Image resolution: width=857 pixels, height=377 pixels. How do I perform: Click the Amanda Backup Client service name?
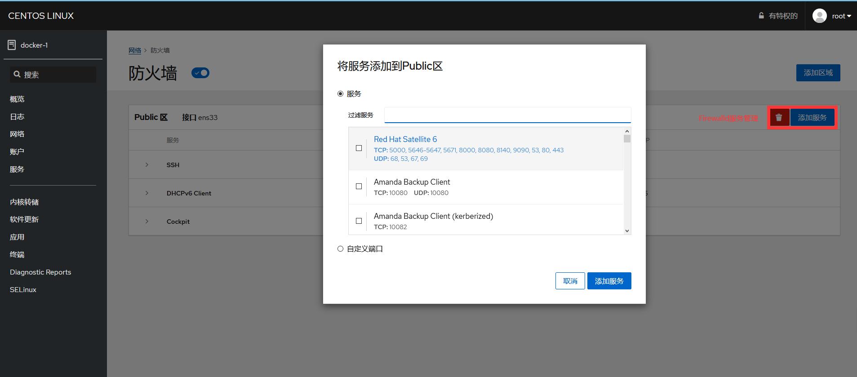(x=412, y=182)
